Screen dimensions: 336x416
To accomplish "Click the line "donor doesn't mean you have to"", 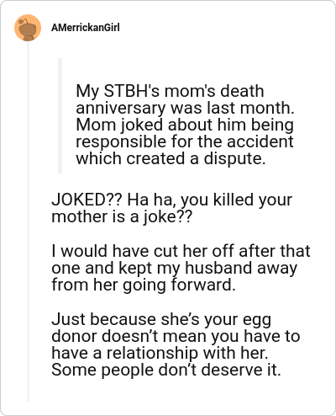I will tap(176, 336).
